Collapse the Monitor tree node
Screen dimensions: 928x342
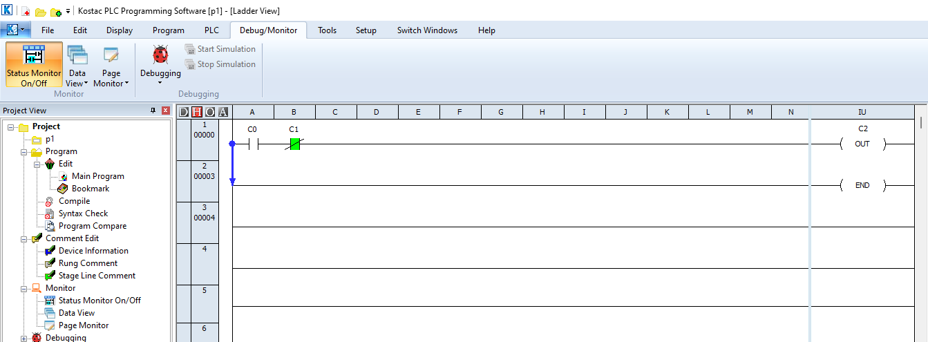[x=24, y=289]
